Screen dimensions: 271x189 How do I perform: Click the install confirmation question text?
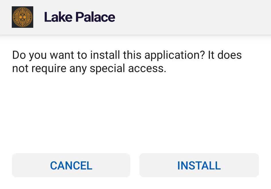127,62
